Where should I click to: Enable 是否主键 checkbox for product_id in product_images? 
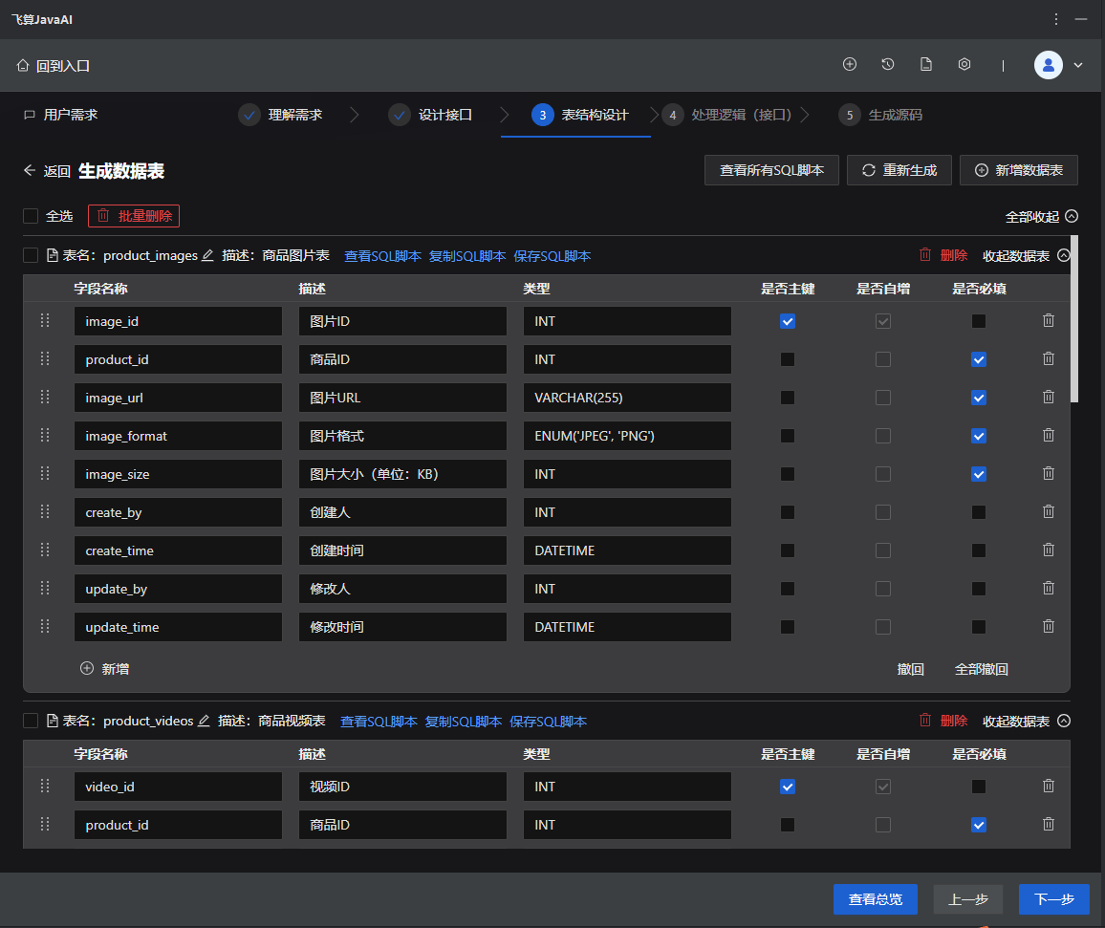(788, 359)
